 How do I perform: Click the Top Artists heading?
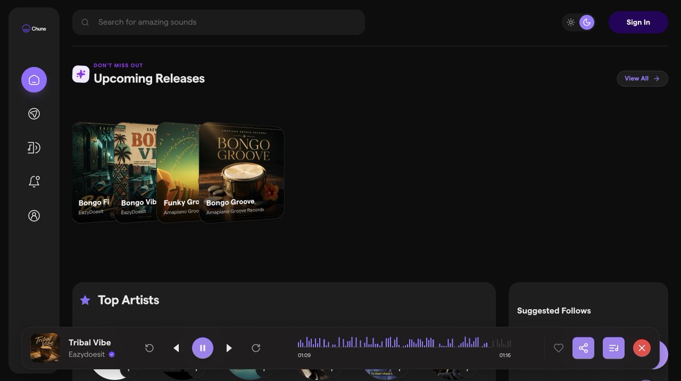tap(128, 300)
